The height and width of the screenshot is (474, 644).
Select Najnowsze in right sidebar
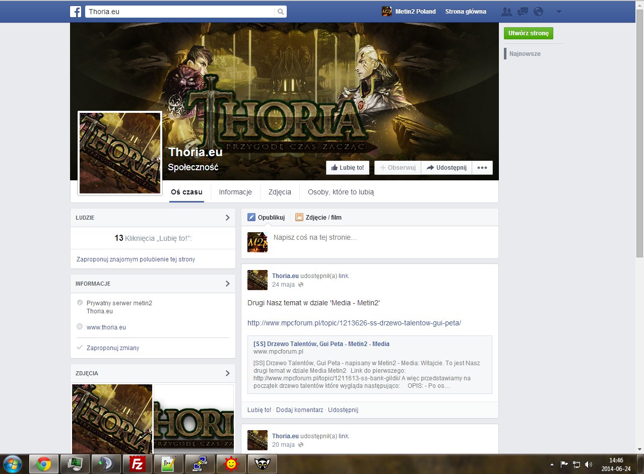coord(525,54)
